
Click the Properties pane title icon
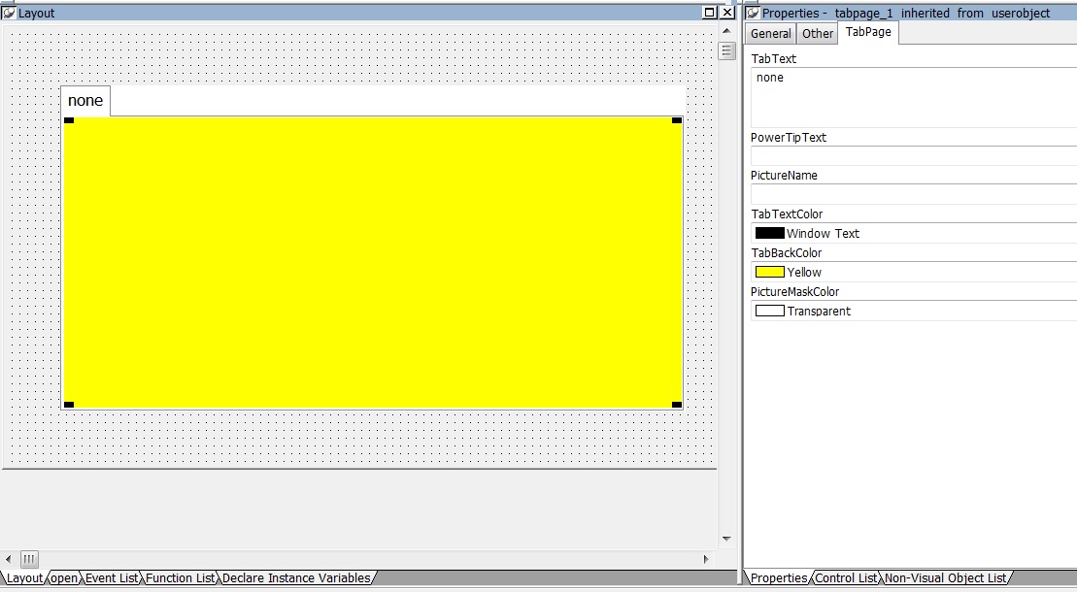753,13
